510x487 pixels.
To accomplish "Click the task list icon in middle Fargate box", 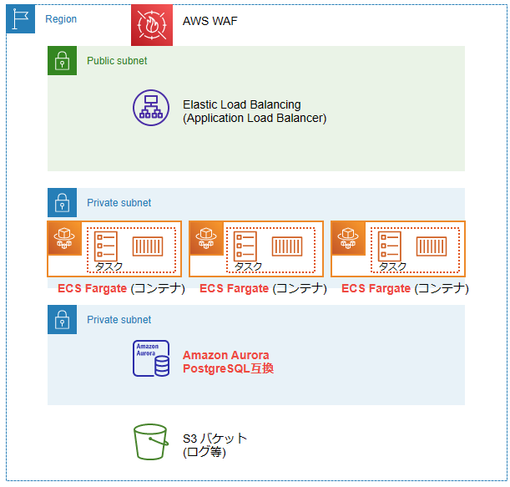I will (245, 246).
